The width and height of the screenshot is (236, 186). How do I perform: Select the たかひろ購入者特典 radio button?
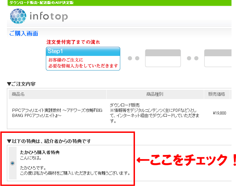[12, 163]
